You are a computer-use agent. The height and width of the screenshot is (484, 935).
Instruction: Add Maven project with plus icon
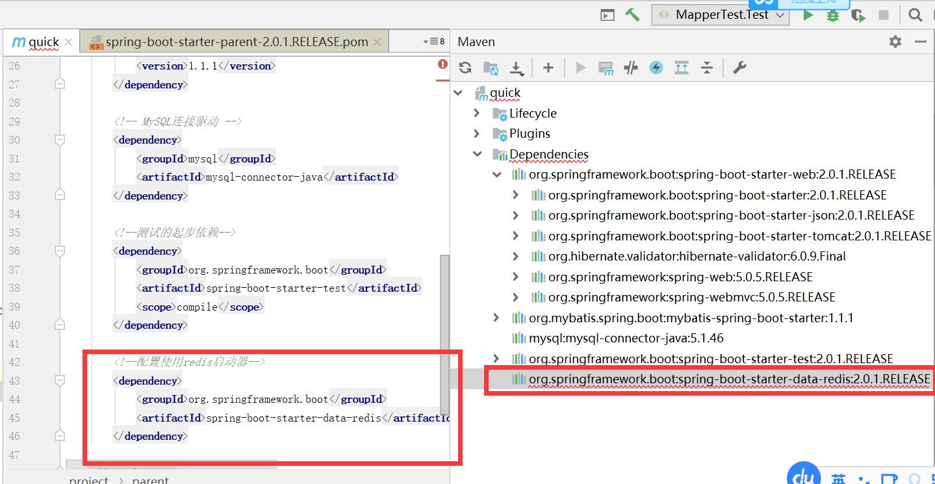(x=548, y=68)
